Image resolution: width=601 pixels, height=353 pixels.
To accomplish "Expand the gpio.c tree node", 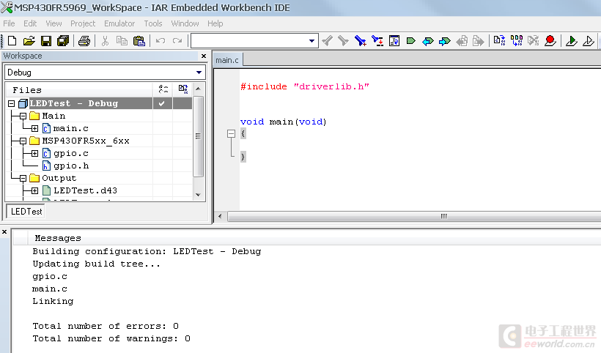I will pyautogui.click(x=34, y=154).
